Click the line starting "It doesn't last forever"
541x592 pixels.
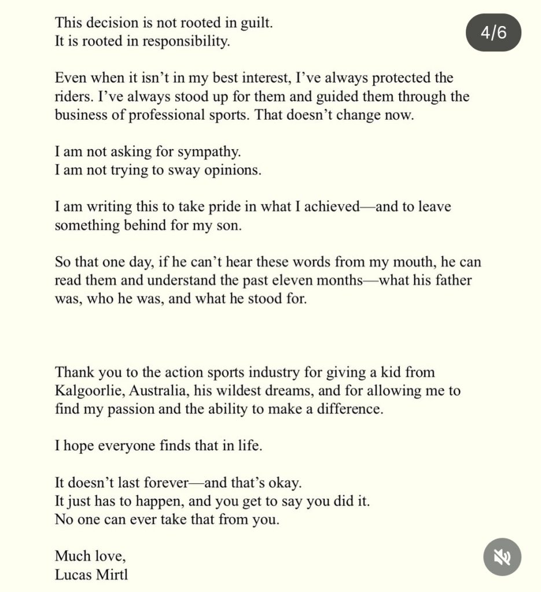(178, 482)
